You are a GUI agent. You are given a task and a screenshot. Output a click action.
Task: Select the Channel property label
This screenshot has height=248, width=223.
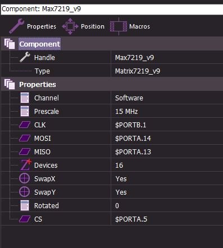coord(47,98)
